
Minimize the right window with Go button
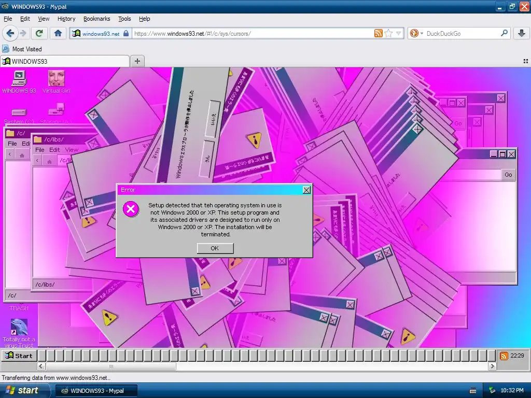click(494, 154)
